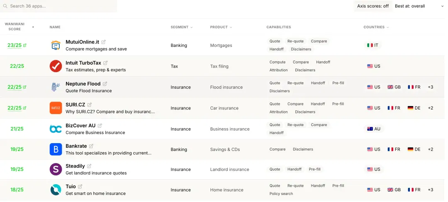The image size is (448, 202).
Task: Click the Flood insurance product cell
Action: (x=226, y=87)
